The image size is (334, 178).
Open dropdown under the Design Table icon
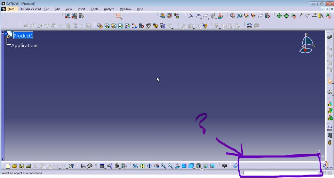coord(105,169)
